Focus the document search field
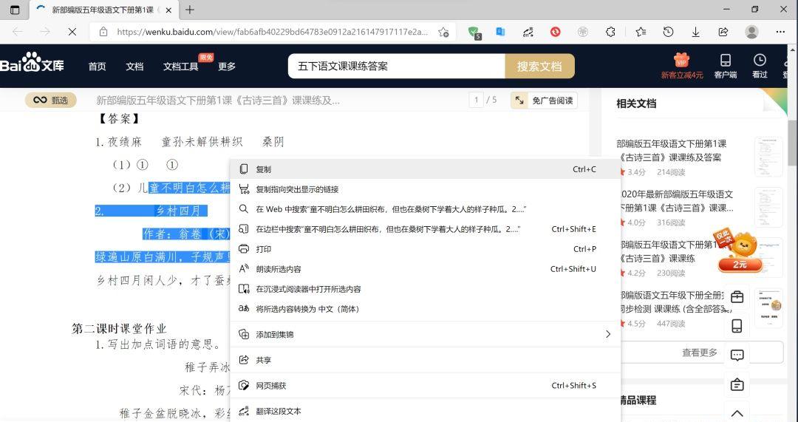Screen dimensions: 798x422 click(397, 67)
